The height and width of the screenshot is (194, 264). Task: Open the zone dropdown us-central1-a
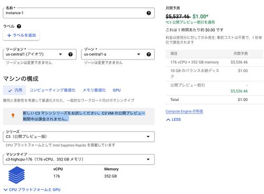(x=118, y=54)
